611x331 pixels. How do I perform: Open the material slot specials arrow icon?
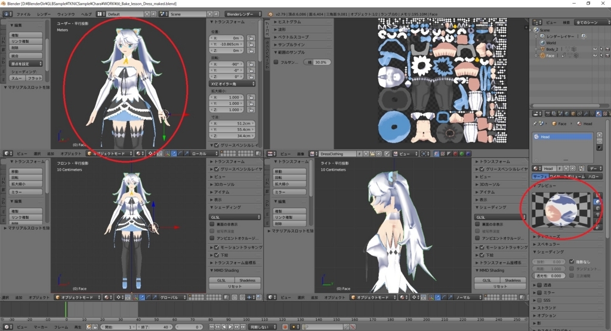pos(599,147)
